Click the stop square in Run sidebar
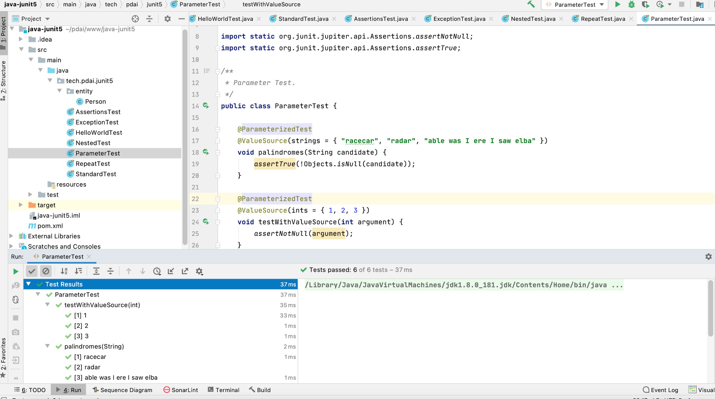The width and height of the screenshot is (715, 399). (x=16, y=318)
